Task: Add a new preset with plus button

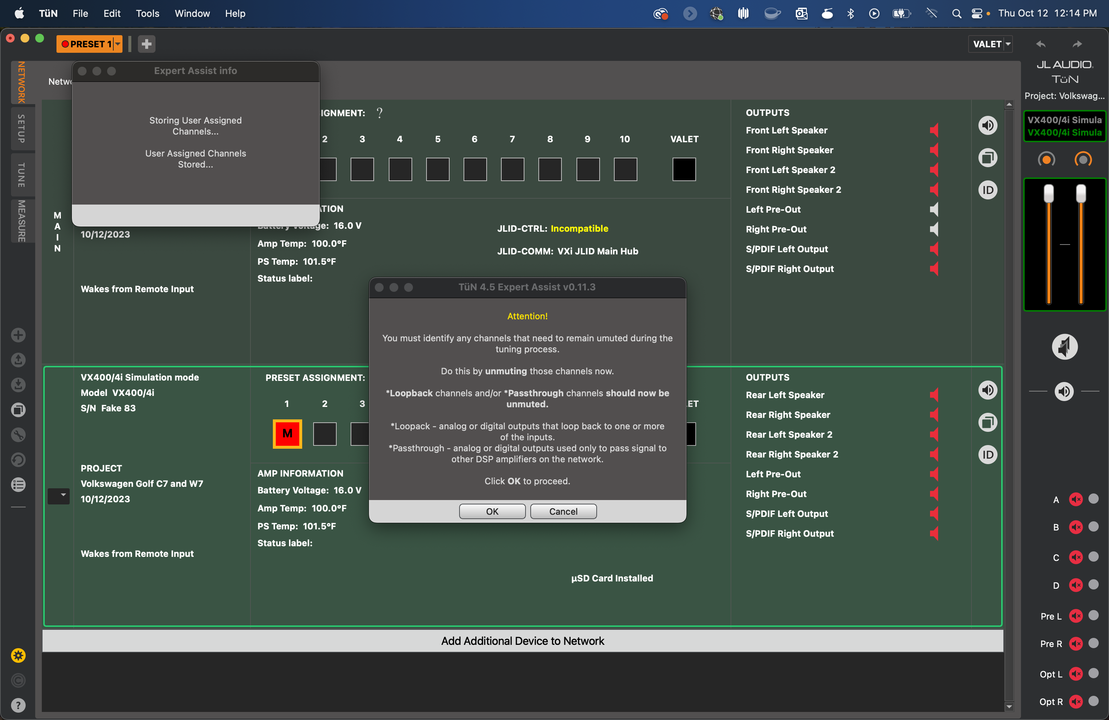Action: click(x=146, y=44)
